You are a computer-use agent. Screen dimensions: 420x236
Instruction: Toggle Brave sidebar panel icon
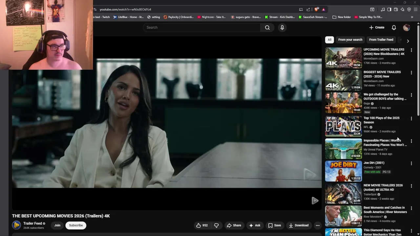[389, 10]
